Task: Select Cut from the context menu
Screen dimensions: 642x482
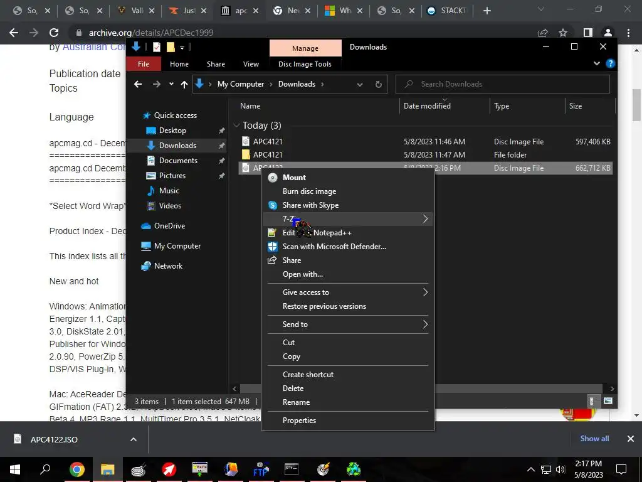Action: tap(288, 342)
